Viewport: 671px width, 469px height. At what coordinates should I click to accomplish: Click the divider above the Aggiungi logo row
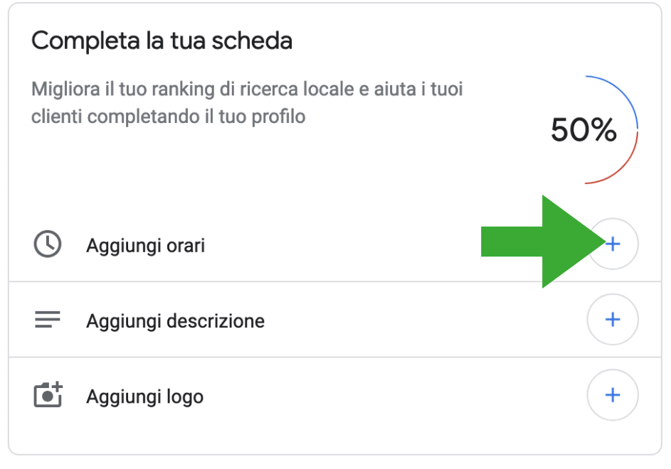[335, 357]
